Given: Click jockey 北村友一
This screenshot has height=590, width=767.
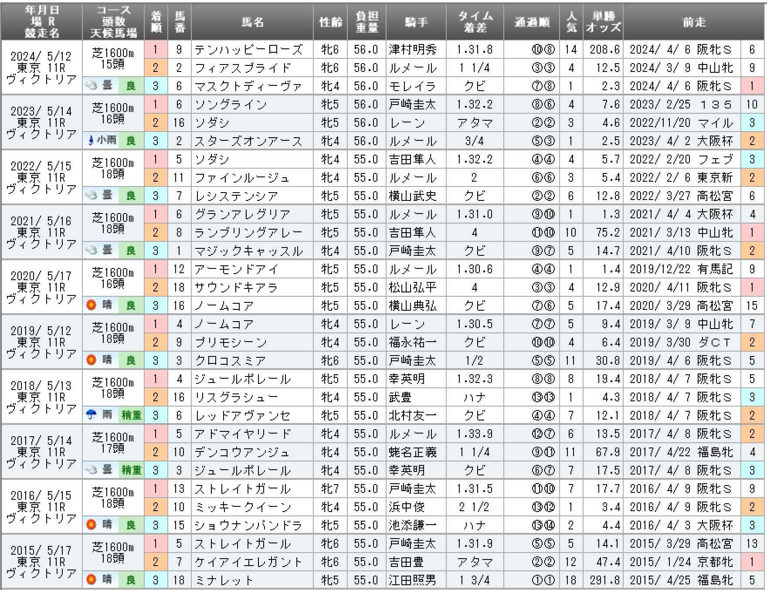Looking at the screenshot, I should click(413, 416).
